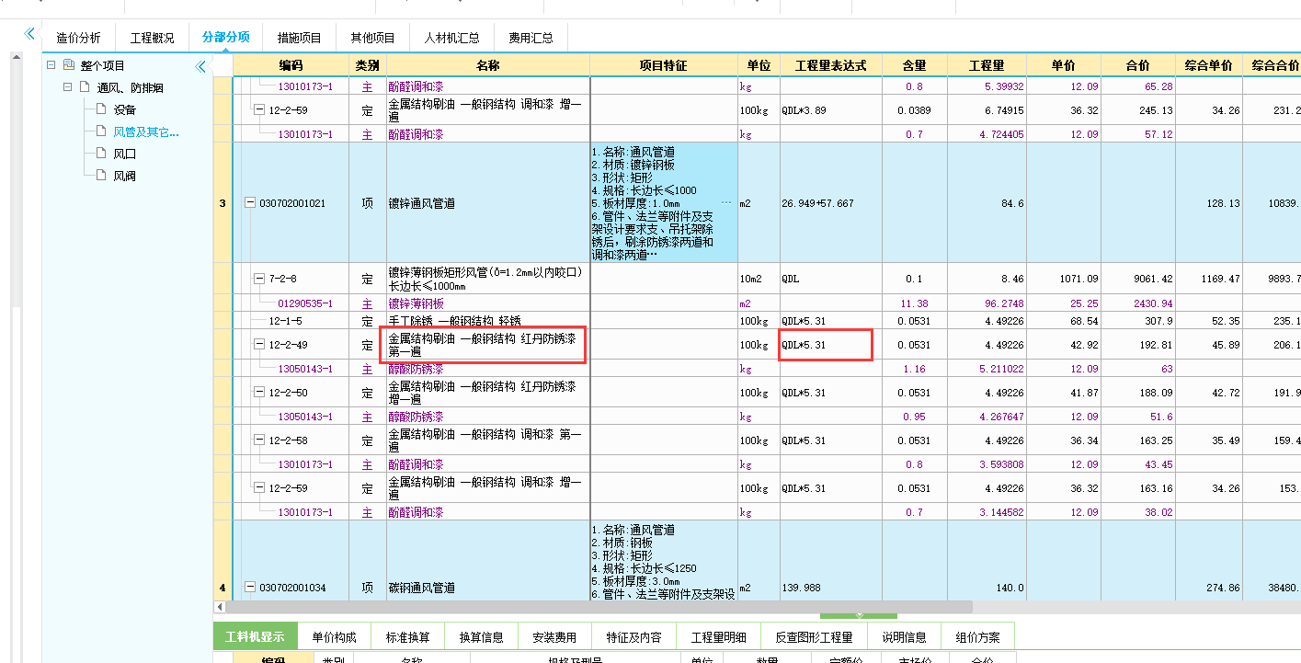
Task: Select 风口 in the project tree
Action: 125,154
